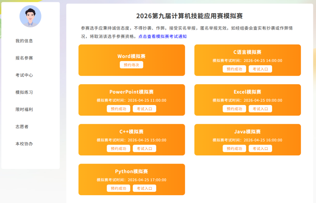Open 考试入口 for Excel模拟赛

pyautogui.click(x=260, y=109)
